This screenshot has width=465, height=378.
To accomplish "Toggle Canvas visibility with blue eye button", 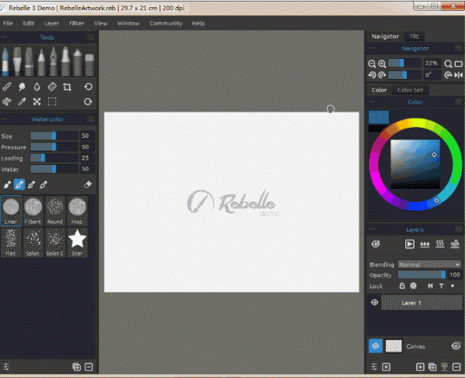I will pos(375,346).
